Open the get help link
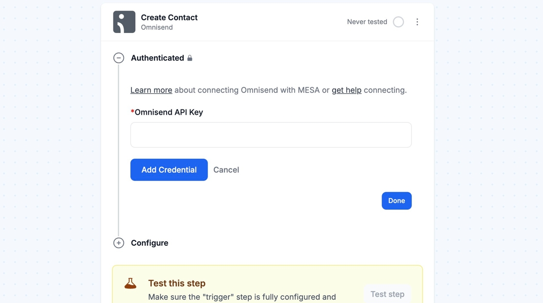Viewport: 543px width, 303px height. [347, 90]
